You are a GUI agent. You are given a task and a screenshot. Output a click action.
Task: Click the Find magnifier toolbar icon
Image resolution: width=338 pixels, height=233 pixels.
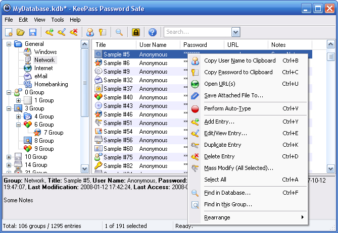(x=119, y=32)
